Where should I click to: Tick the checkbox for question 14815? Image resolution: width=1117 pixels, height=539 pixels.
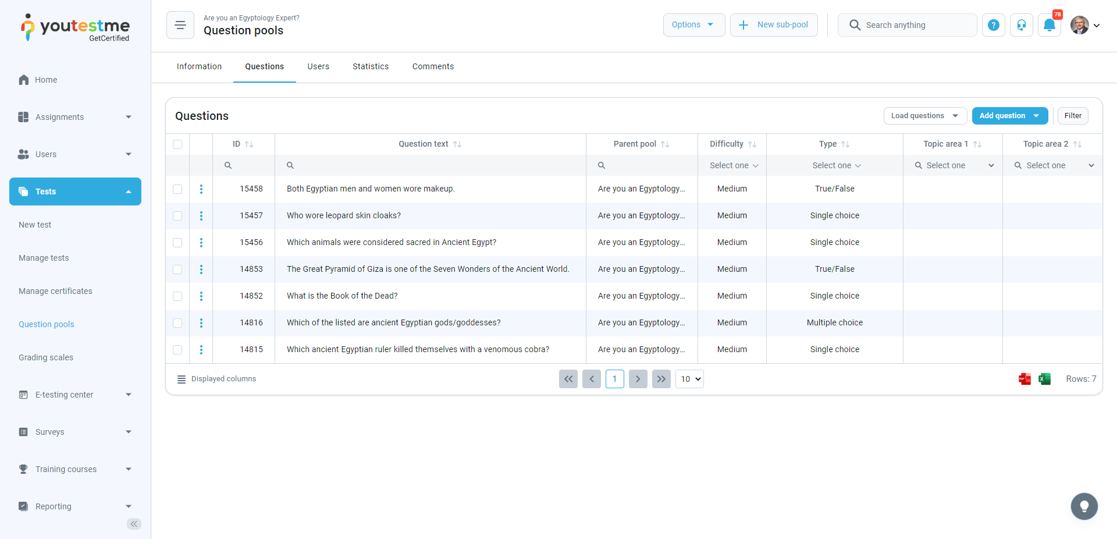tap(177, 350)
